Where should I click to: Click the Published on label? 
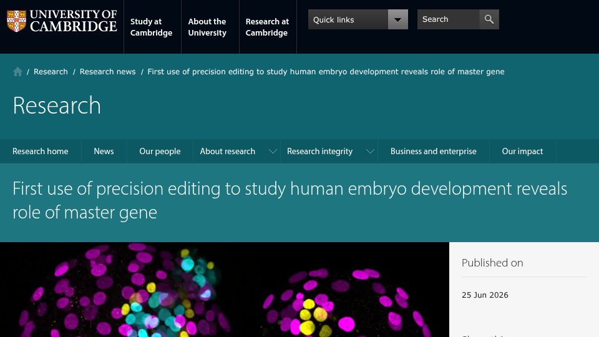(x=492, y=263)
